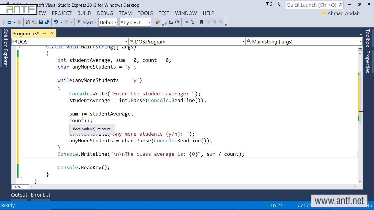Click the Undo icon in toolbar
The width and height of the screenshot is (374, 210).
point(56,22)
